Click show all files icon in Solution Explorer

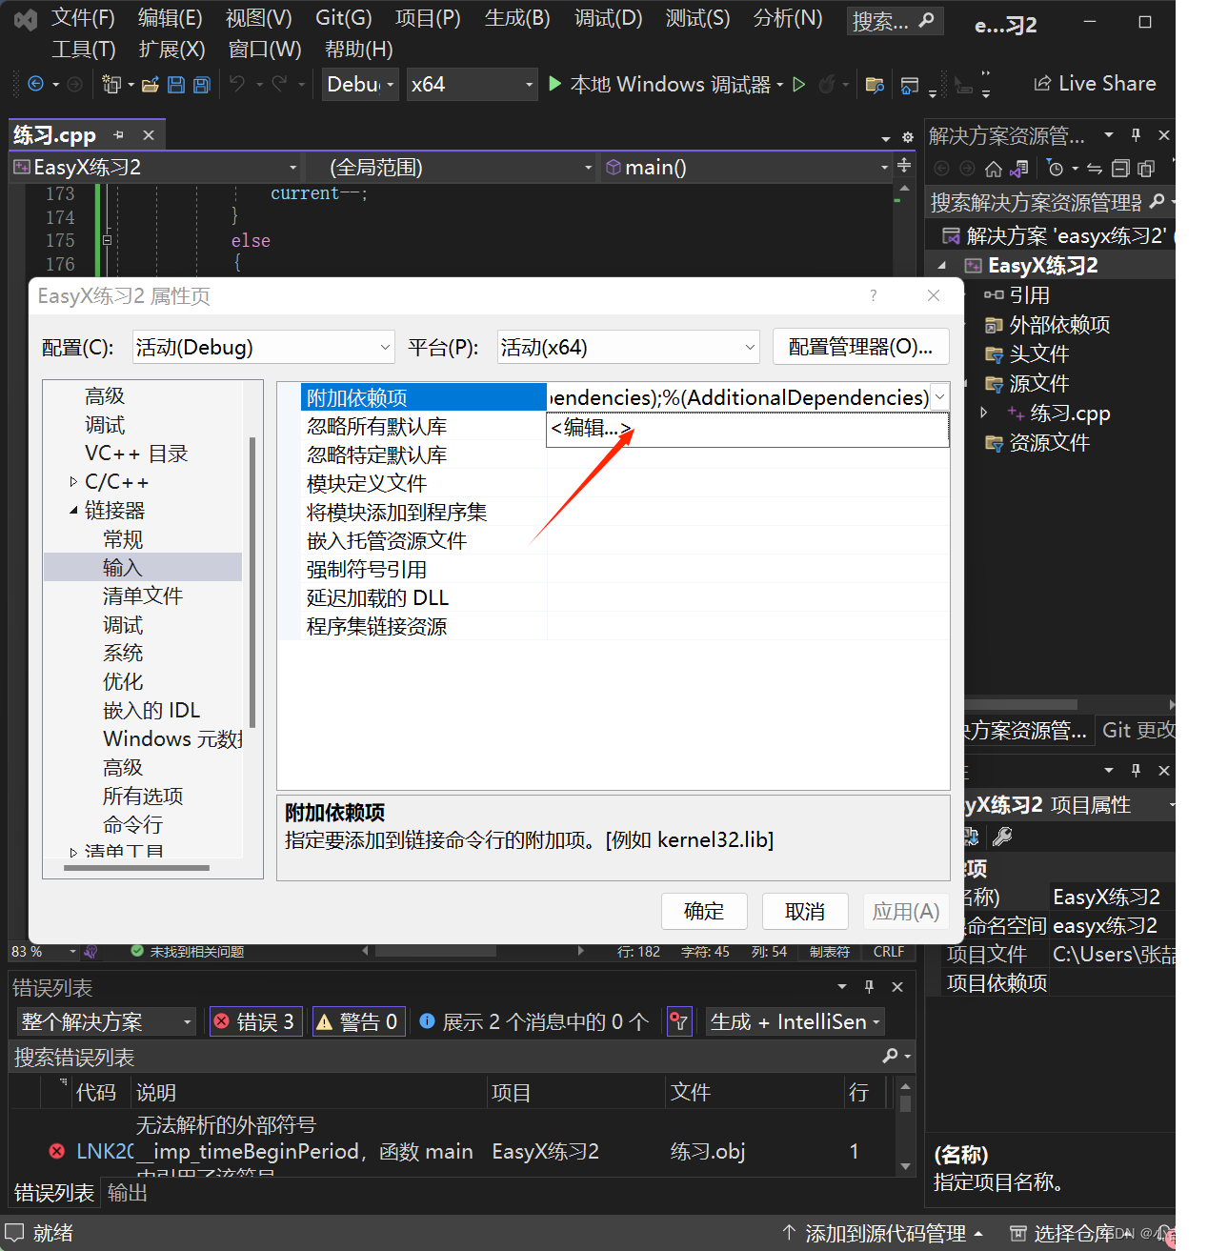click(1146, 169)
